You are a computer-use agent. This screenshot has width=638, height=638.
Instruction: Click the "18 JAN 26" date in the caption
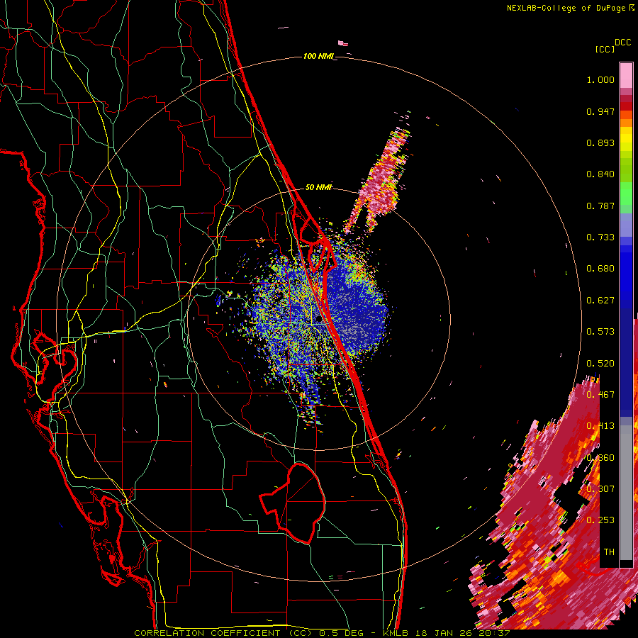[444, 633]
